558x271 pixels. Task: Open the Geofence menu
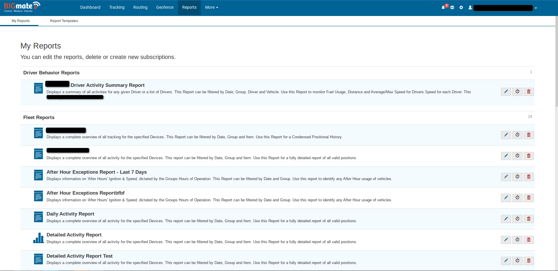coord(165,8)
